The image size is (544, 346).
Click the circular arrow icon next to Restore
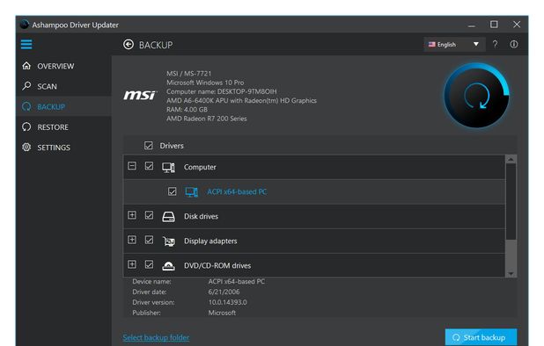point(26,126)
